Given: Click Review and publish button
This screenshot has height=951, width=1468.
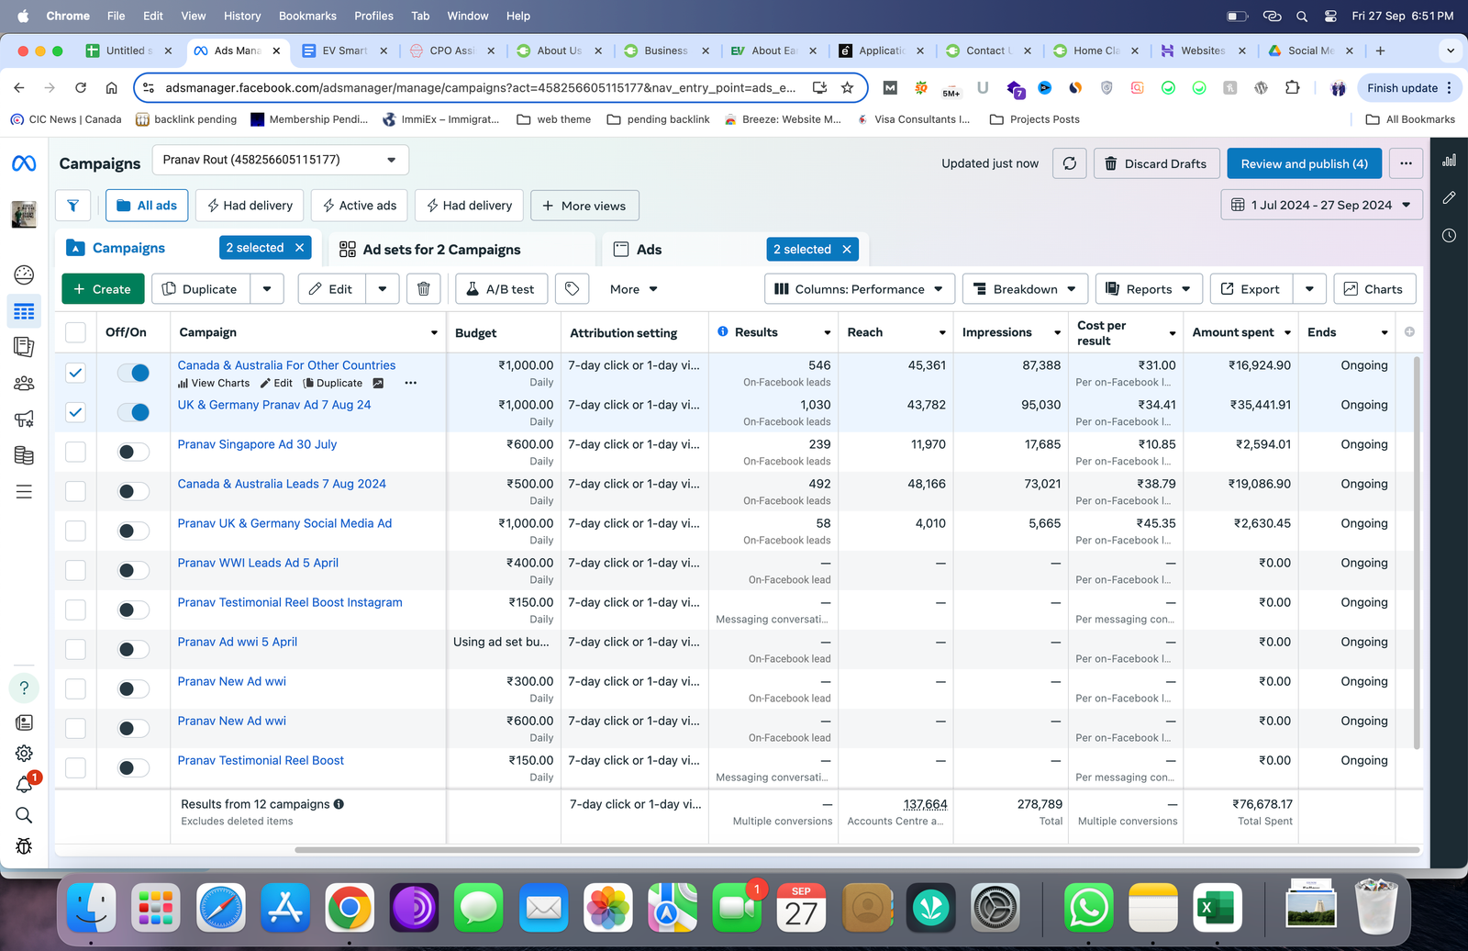Looking at the screenshot, I should pos(1304,163).
